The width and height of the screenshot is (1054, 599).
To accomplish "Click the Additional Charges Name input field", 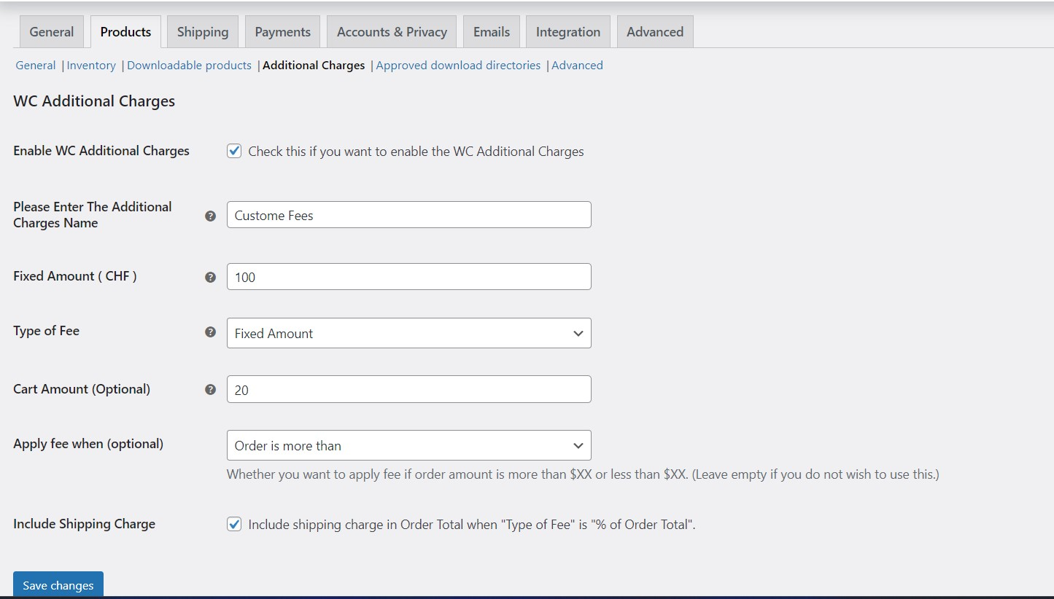I will coord(408,215).
